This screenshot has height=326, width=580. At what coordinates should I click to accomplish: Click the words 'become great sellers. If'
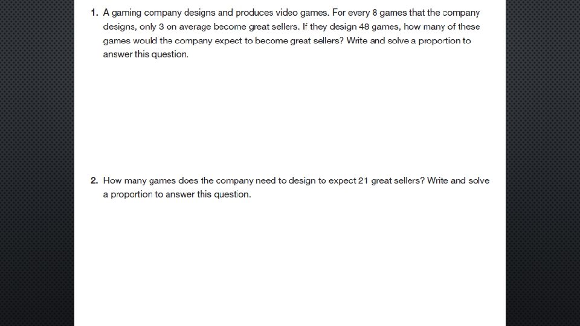tap(260, 27)
